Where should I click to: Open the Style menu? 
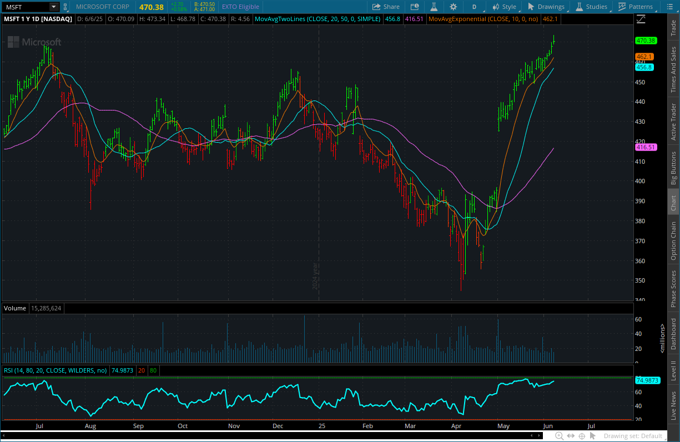tap(504, 7)
